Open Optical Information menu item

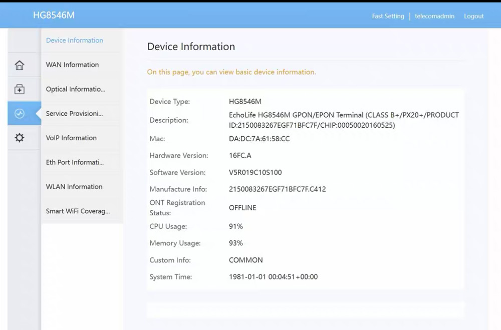(x=76, y=89)
